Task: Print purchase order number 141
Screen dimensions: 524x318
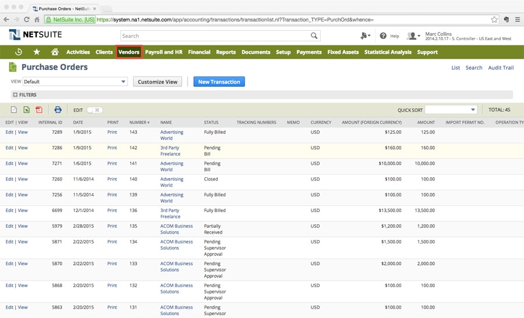Action: pyautogui.click(x=112, y=164)
